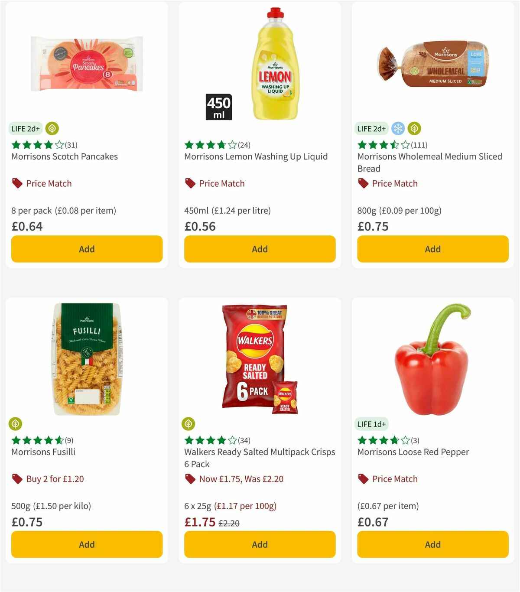Click the leaf icon on Walkers Crisps card
The width and height of the screenshot is (520, 592).
pyautogui.click(x=189, y=423)
